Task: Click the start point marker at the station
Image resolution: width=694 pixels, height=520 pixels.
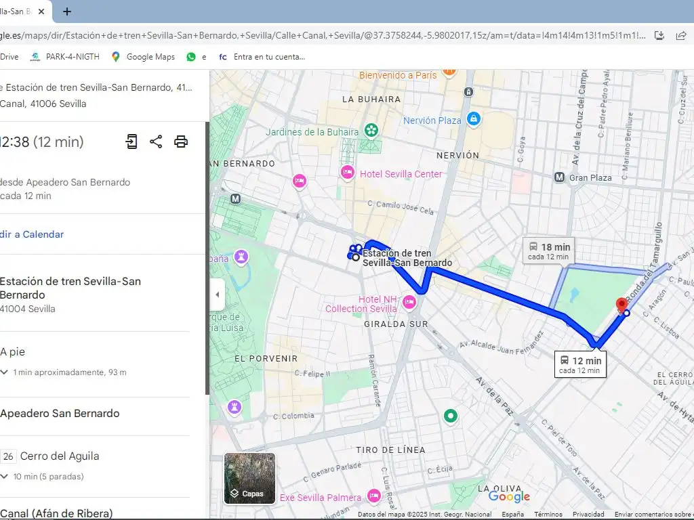Action: [356, 257]
